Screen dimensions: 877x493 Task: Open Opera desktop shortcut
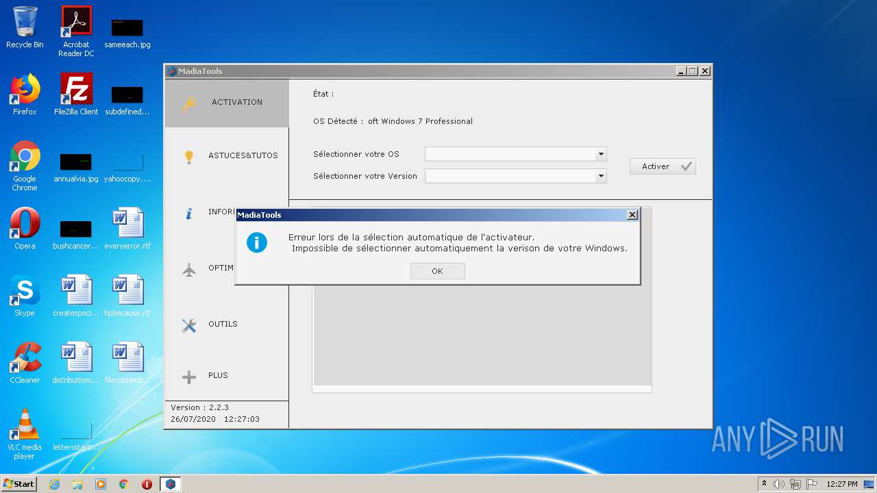(25, 229)
